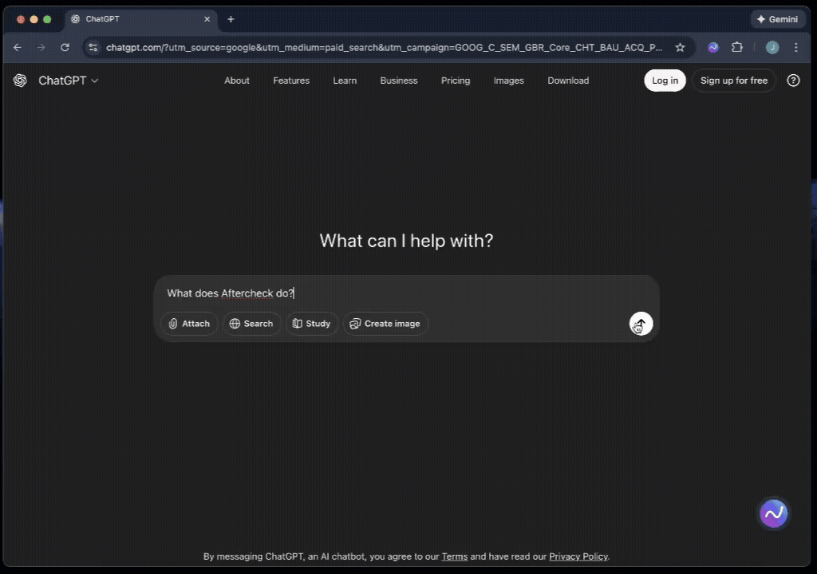
Task: Click the Create image icon
Action: tap(354, 324)
